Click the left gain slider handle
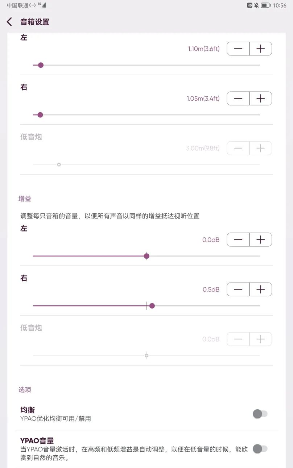The height and width of the screenshot is (468, 293). click(146, 256)
